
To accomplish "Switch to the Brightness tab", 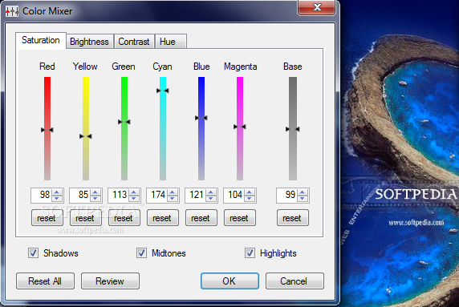I will pos(90,42).
